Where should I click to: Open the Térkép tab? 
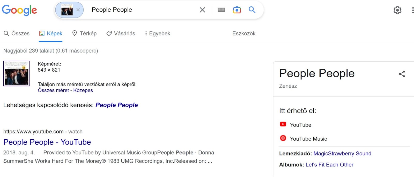(x=84, y=33)
